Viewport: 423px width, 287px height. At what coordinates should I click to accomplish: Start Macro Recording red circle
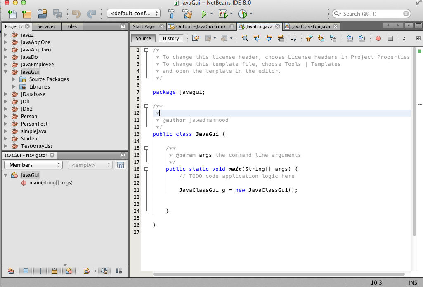(378, 39)
